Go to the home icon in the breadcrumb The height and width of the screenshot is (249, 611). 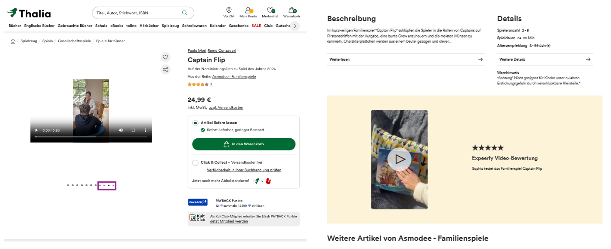tap(13, 41)
